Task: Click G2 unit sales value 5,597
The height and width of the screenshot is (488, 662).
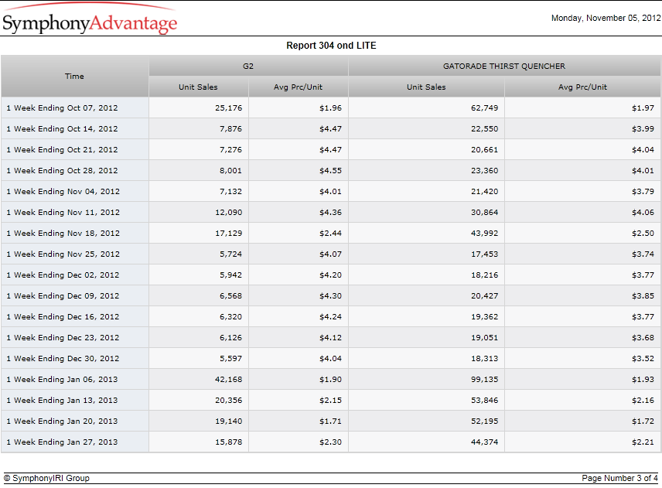Action: [x=230, y=358]
